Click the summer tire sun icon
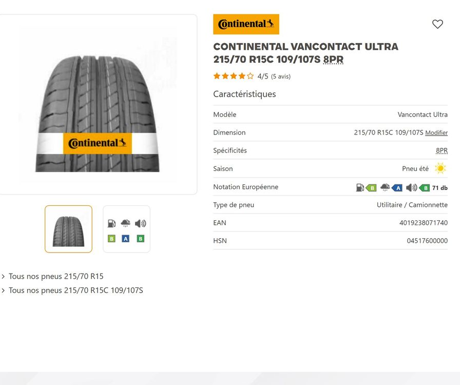The width and height of the screenshot is (460, 385). coord(440,168)
